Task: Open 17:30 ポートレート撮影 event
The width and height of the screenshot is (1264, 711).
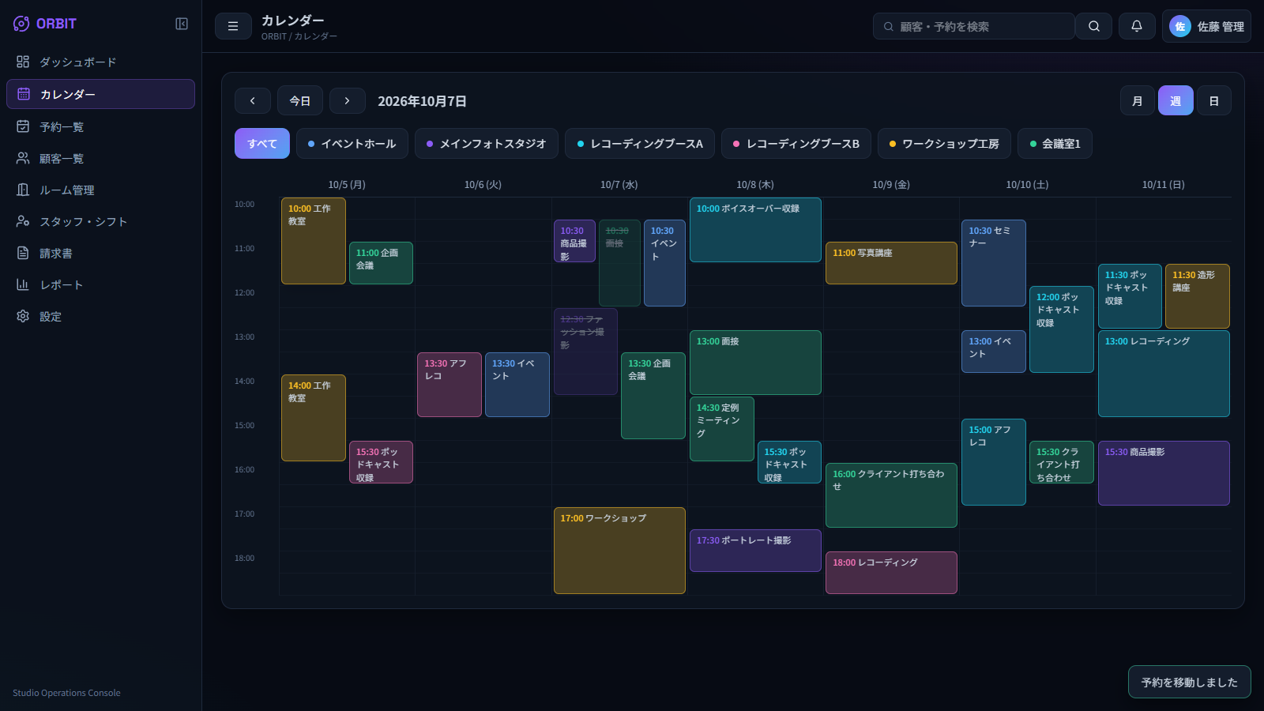Action: [755, 551]
